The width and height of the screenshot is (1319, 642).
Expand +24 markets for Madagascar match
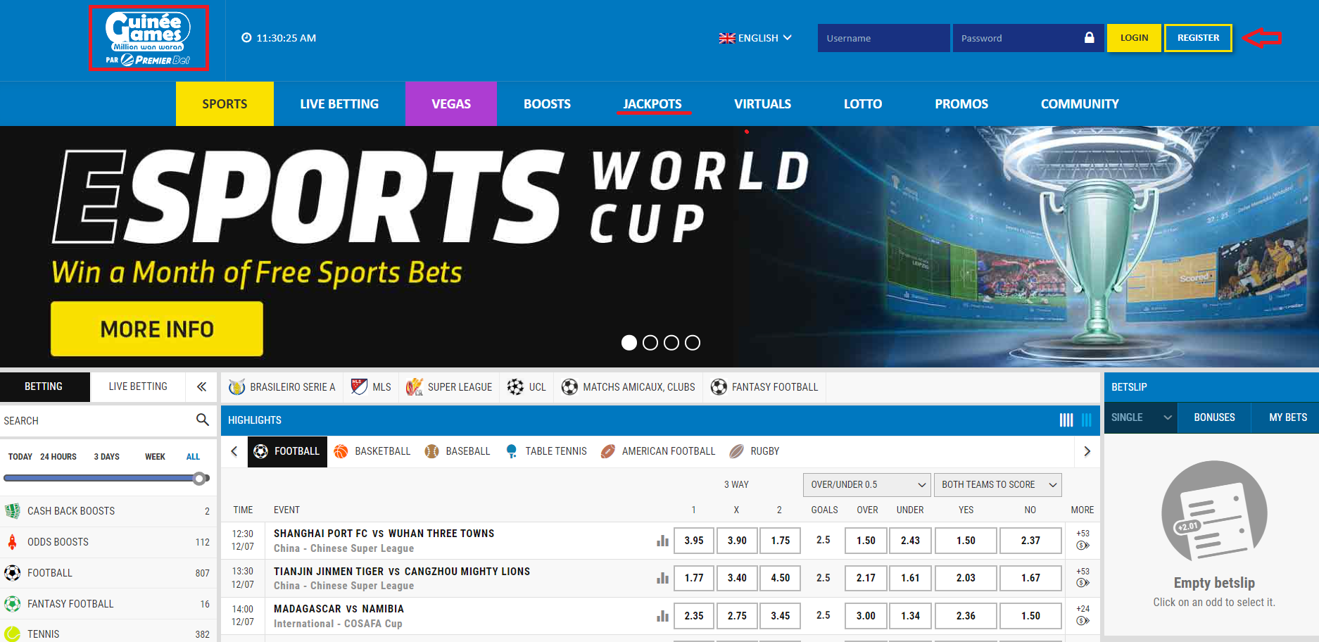pos(1083,615)
